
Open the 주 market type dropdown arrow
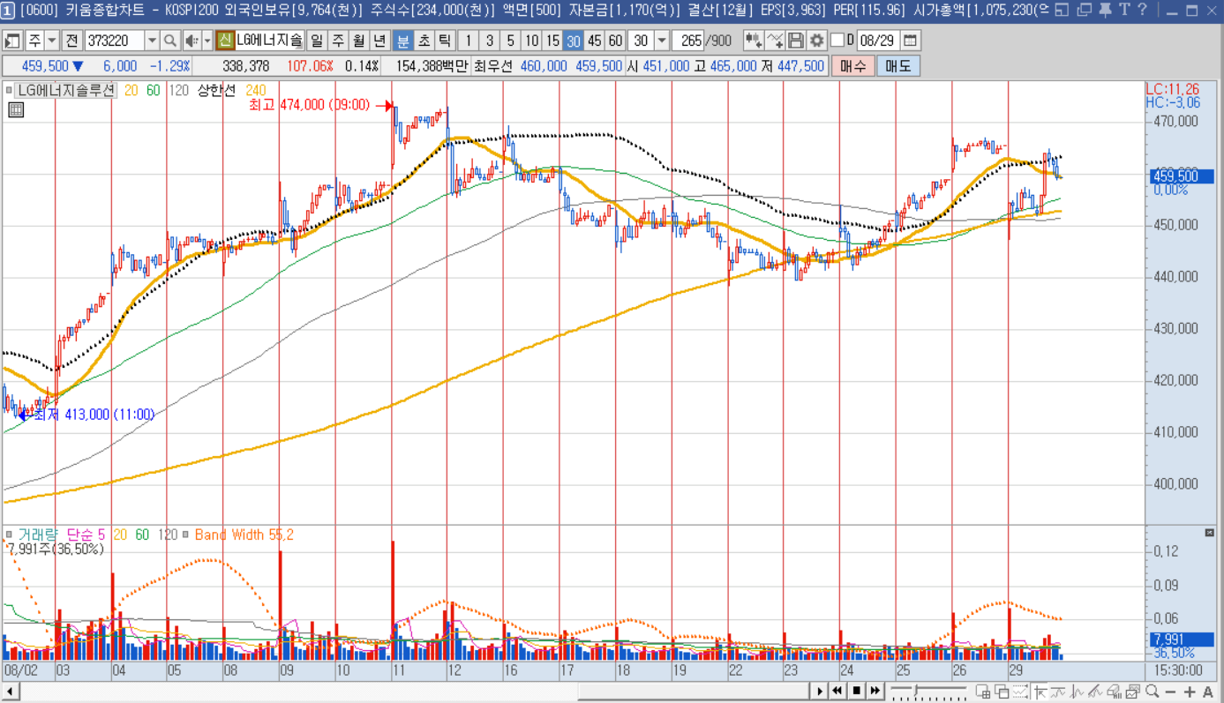(51, 41)
